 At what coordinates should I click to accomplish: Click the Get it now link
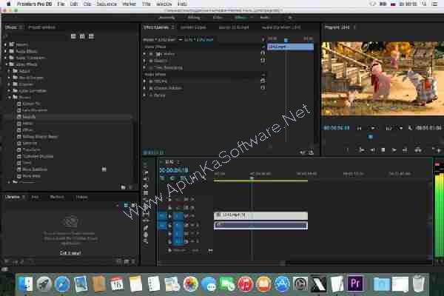coord(70,253)
